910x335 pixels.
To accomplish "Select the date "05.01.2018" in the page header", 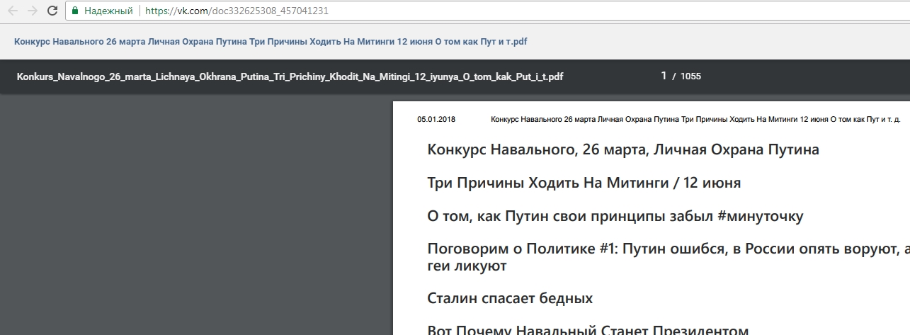I will (436, 119).
